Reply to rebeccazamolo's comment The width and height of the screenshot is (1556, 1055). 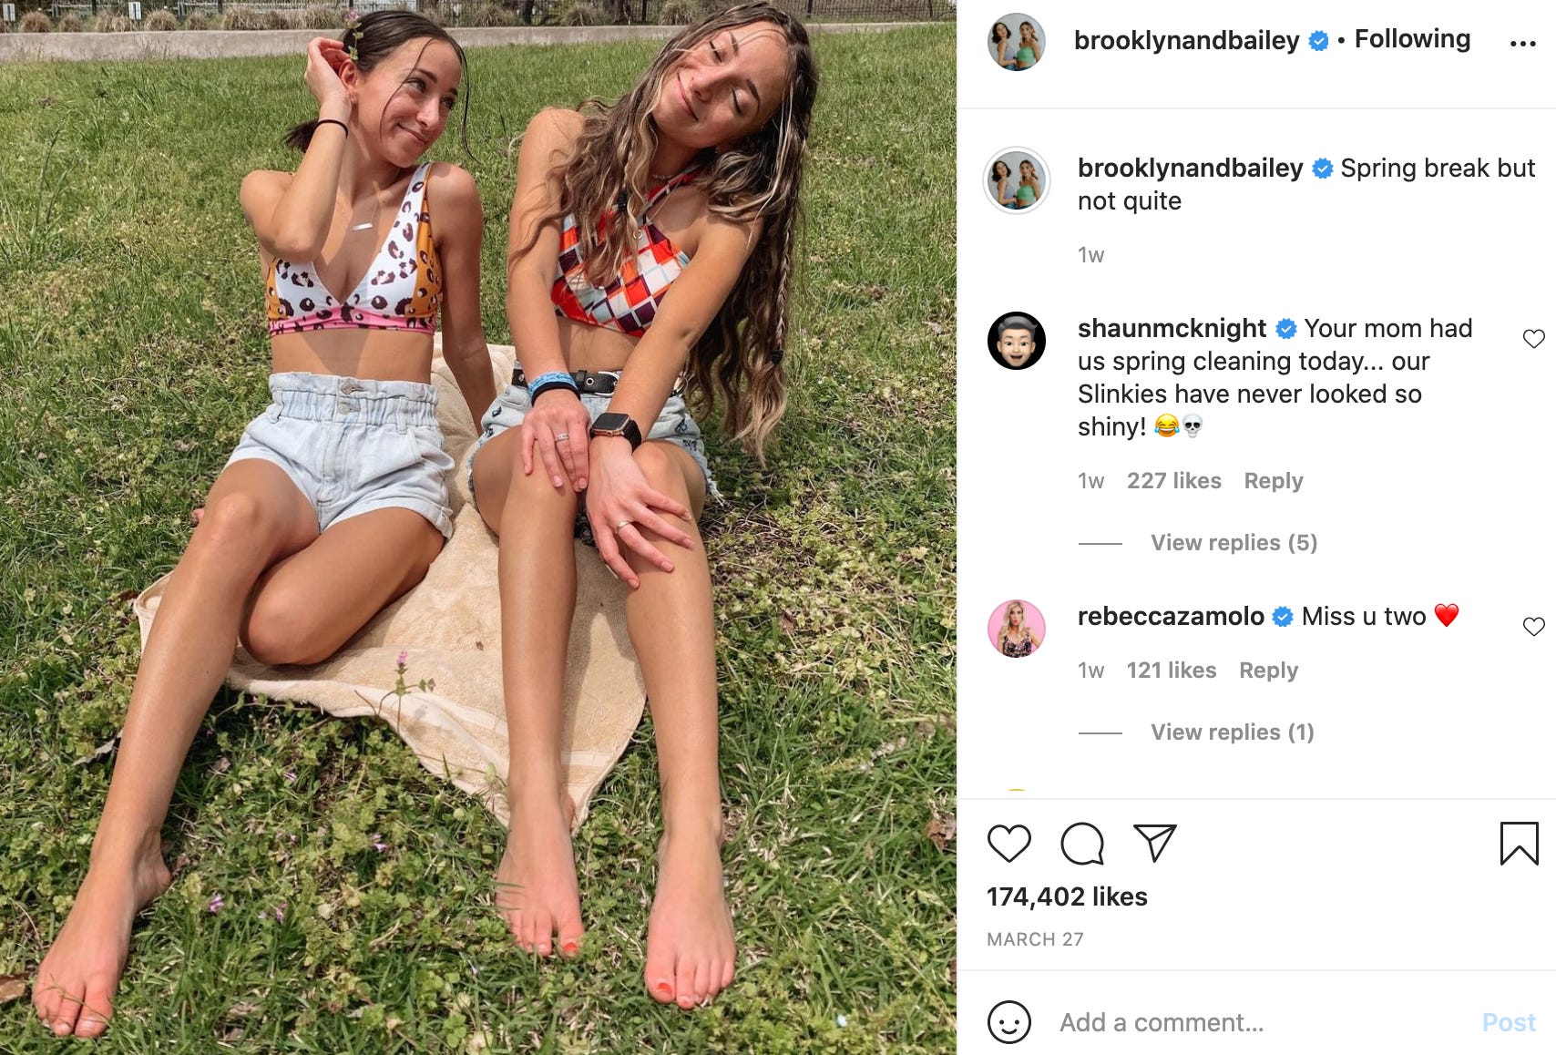(x=1268, y=671)
